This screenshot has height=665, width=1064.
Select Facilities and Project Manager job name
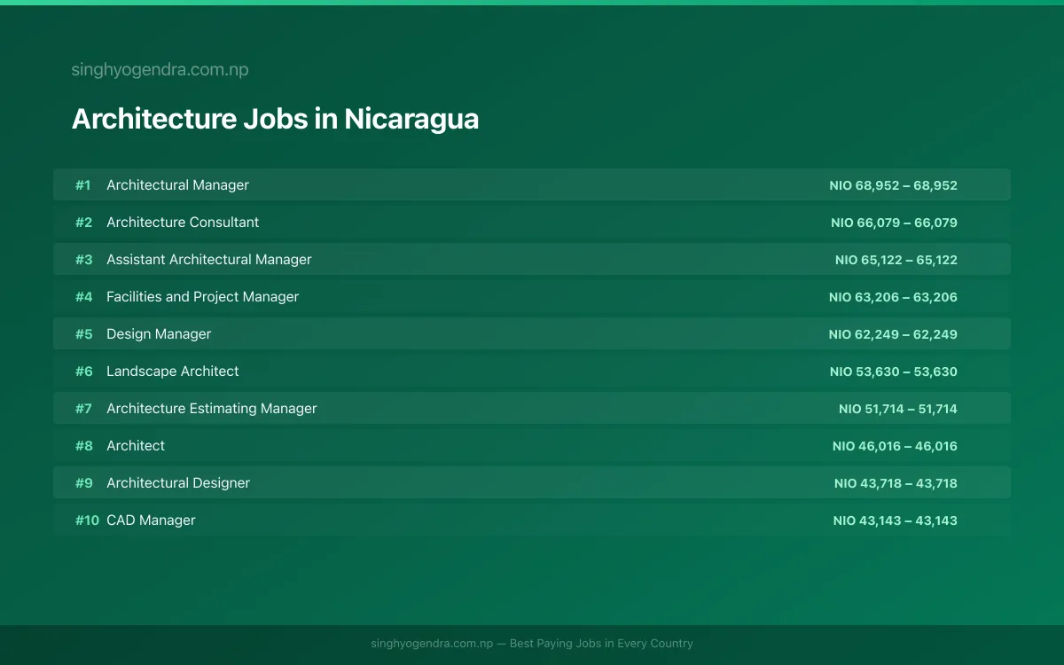point(202,297)
